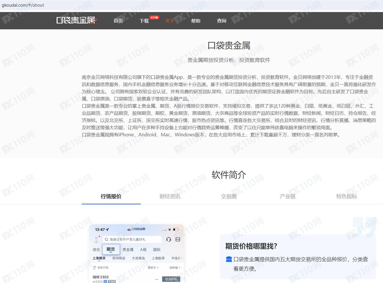This screenshot has width=383, height=283.
Task: Click the user avatar in phone mockup
Action: (97, 239)
